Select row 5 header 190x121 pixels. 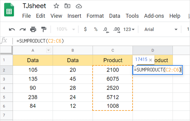pos(6,97)
